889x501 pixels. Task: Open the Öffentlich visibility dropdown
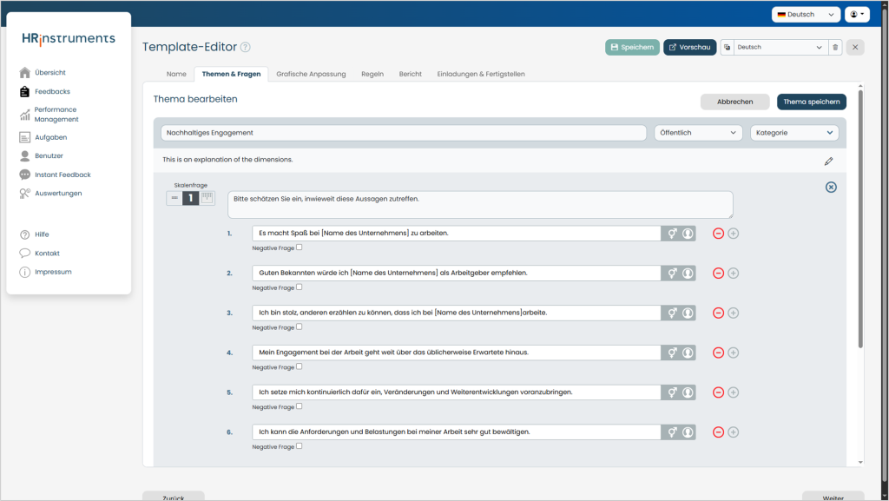(698, 133)
